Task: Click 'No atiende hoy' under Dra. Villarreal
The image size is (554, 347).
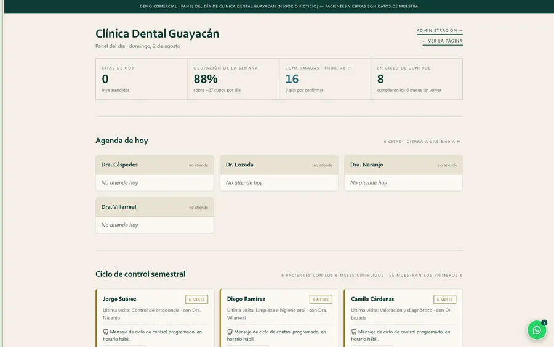Action: pos(120,226)
